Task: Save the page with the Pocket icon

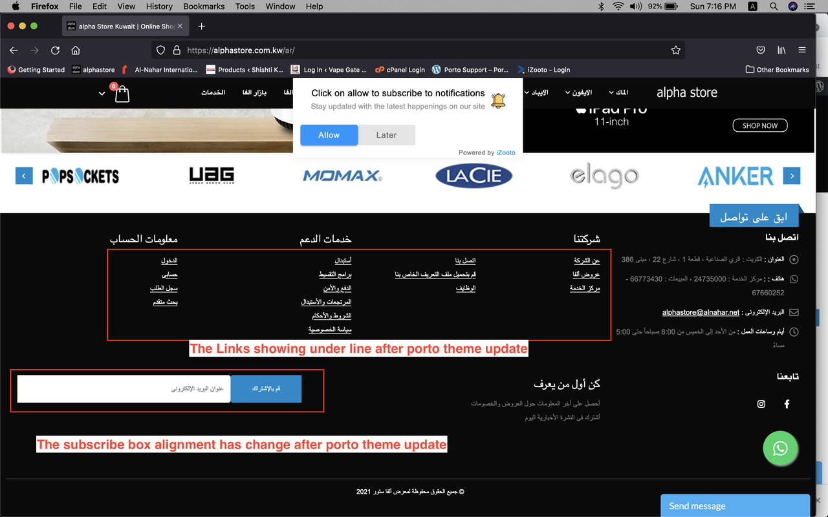Action: [761, 50]
